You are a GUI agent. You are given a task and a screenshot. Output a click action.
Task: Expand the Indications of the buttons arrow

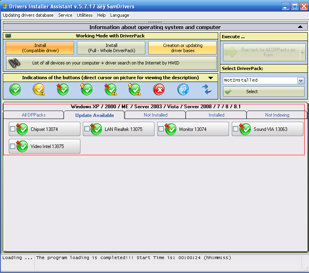click(x=211, y=78)
